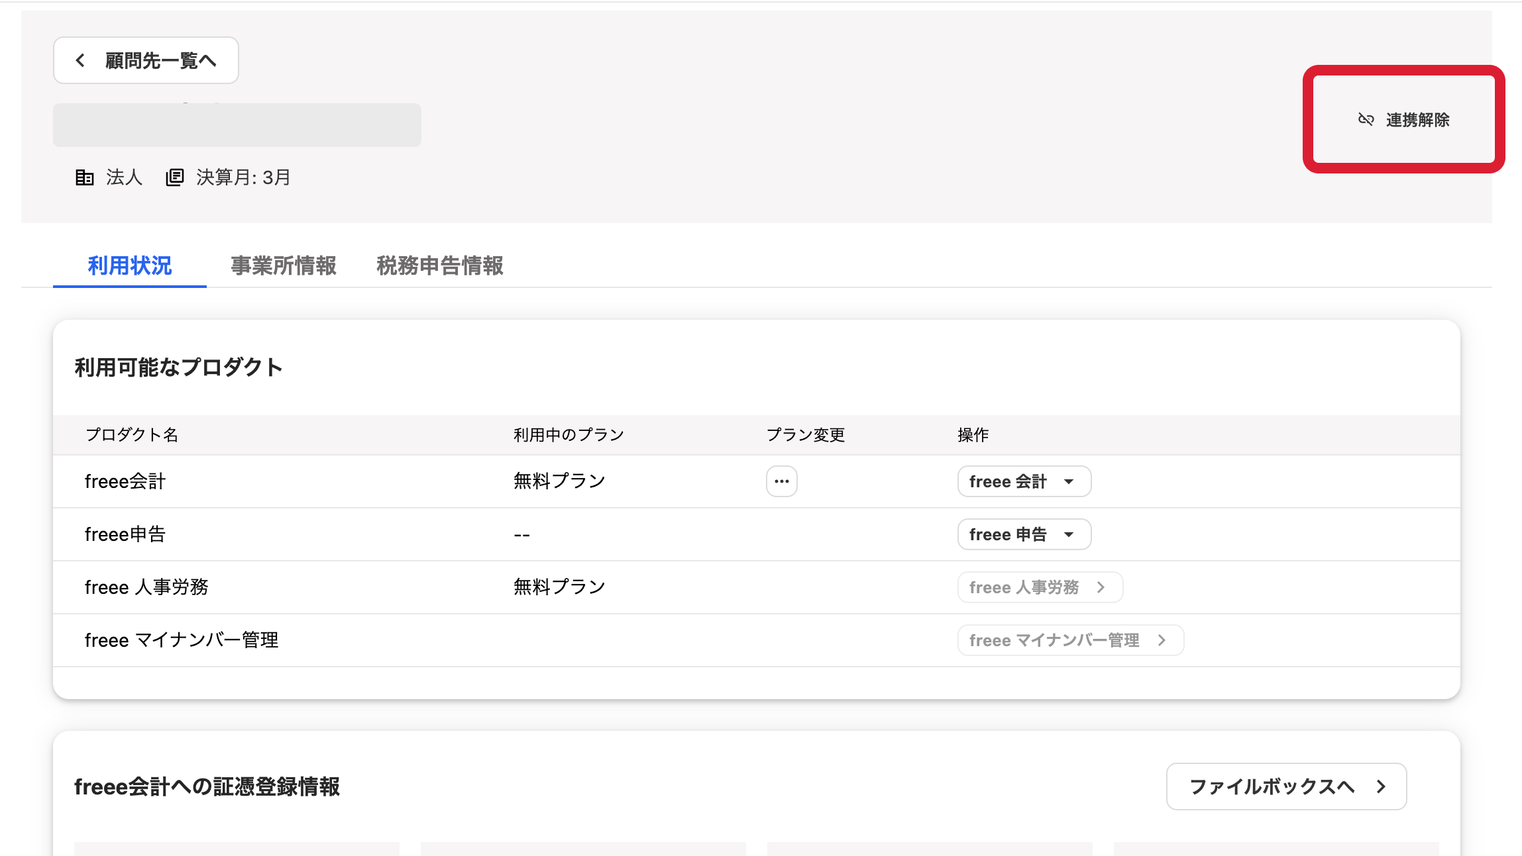Open plan change menu for freee会計
The width and height of the screenshot is (1522, 856).
pyautogui.click(x=782, y=481)
